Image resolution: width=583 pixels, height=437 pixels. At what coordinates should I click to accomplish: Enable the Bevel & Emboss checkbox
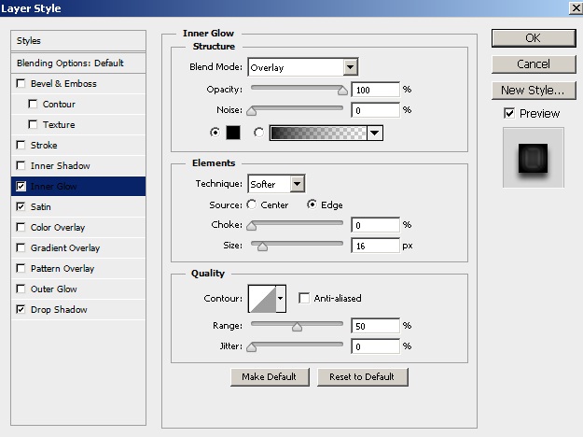(21, 84)
